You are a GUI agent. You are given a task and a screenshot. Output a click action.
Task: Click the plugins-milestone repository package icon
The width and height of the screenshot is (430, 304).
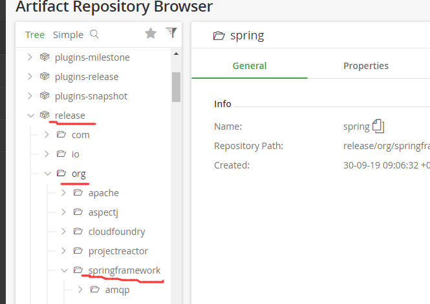click(x=45, y=57)
